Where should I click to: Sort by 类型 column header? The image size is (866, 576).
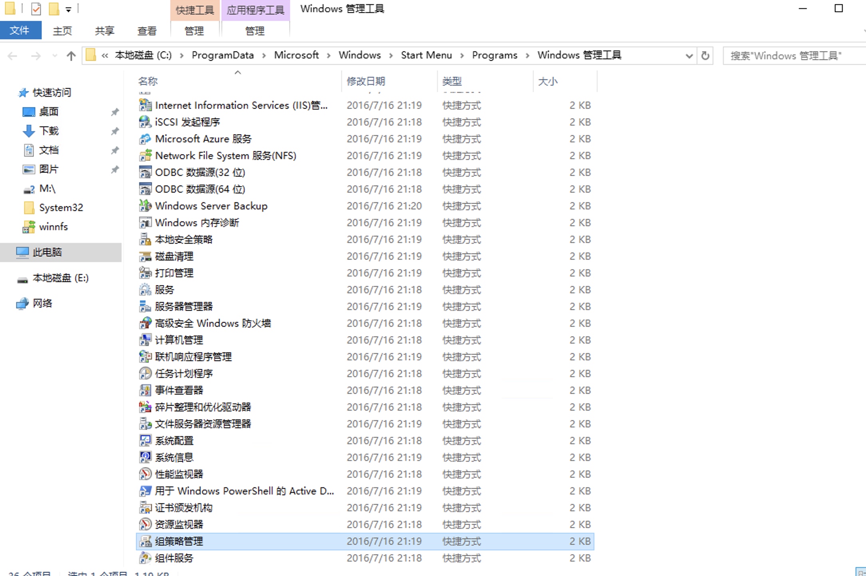tap(485, 81)
